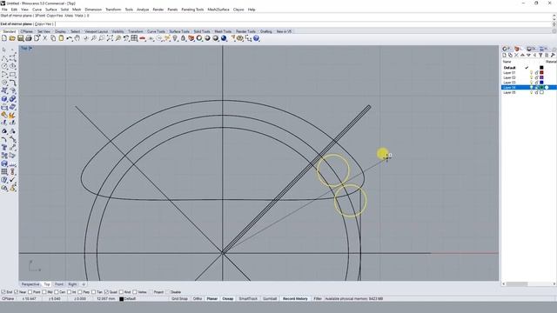Enable the Tan osnap checkbox

tap(93, 292)
